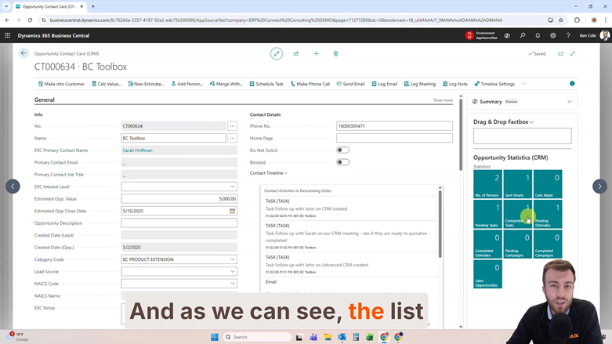612x344 pixels.
Task: Click the edit pencil icon
Action: pyautogui.click(x=277, y=53)
